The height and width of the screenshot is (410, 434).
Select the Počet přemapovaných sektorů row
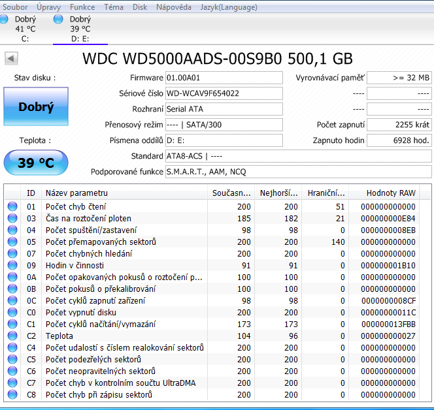[x=101, y=242]
